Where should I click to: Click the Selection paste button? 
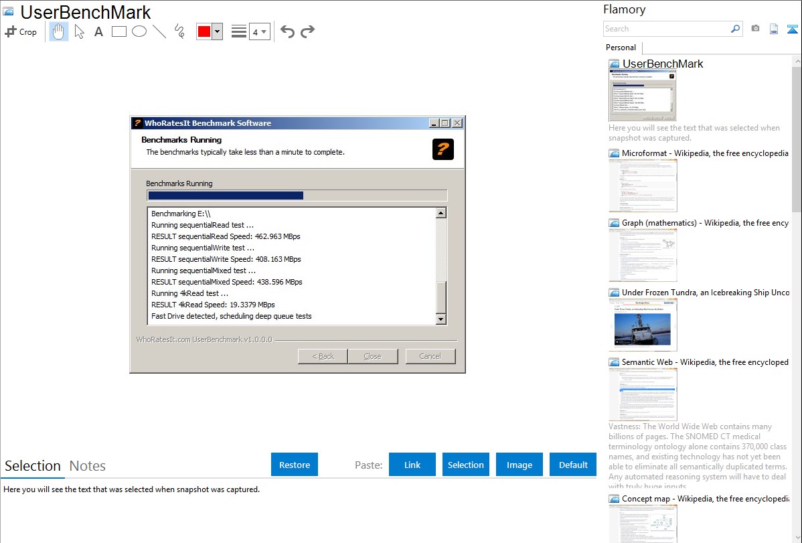[465, 465]
